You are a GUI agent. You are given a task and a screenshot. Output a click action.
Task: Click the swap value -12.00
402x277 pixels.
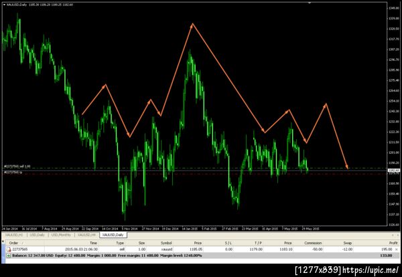pyautogui.click(x=347, y=249)
